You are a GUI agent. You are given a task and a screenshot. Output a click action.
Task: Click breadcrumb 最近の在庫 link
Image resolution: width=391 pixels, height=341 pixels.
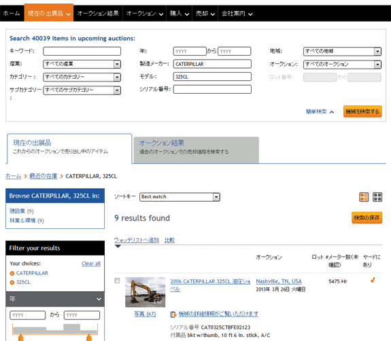(x=44, y=176)
